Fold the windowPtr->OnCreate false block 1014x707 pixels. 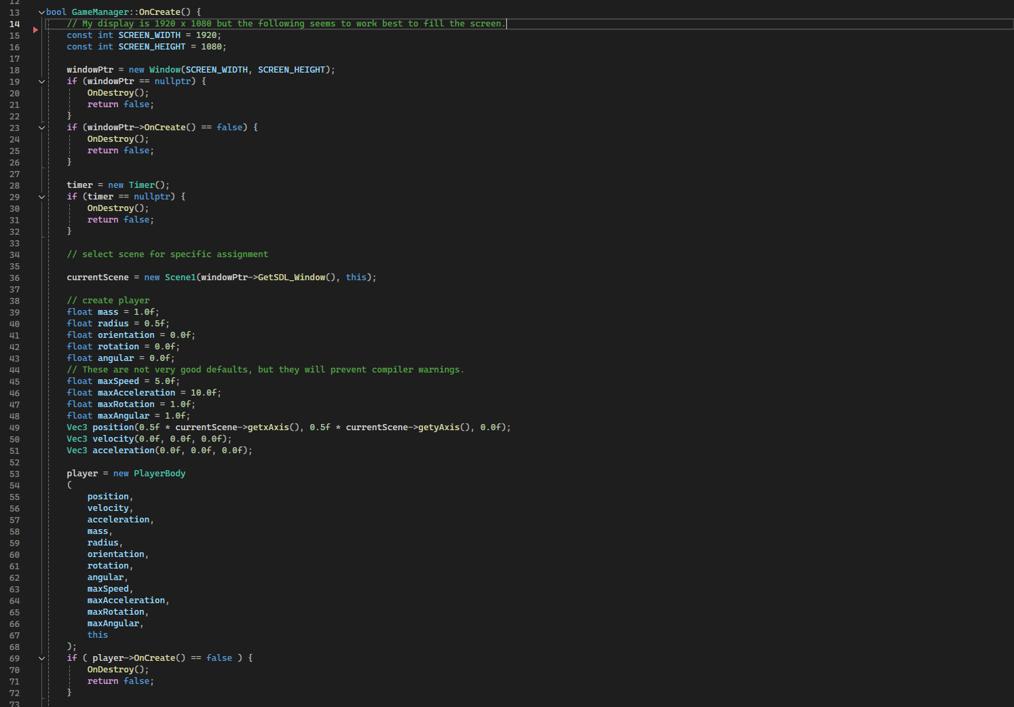[x=41, y=127]
